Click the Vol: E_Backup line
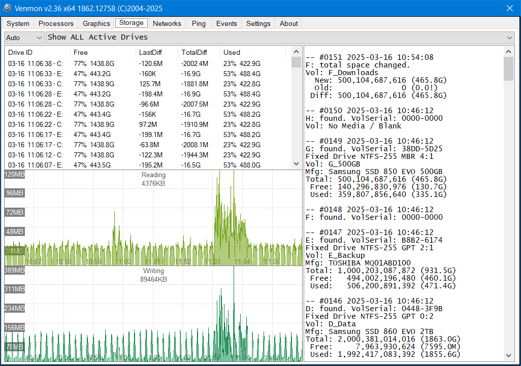 coord(335,255)
